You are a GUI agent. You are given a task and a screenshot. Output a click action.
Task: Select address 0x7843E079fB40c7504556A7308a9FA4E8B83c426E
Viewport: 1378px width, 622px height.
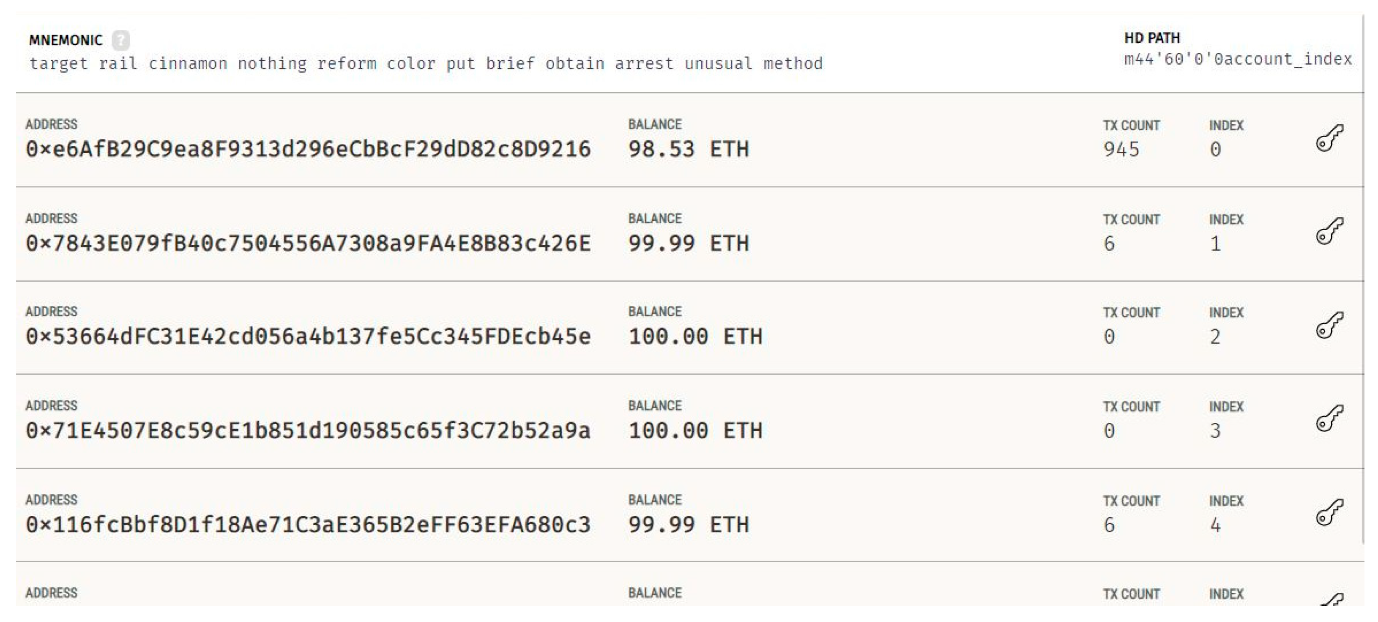click(x=308, y=244)
